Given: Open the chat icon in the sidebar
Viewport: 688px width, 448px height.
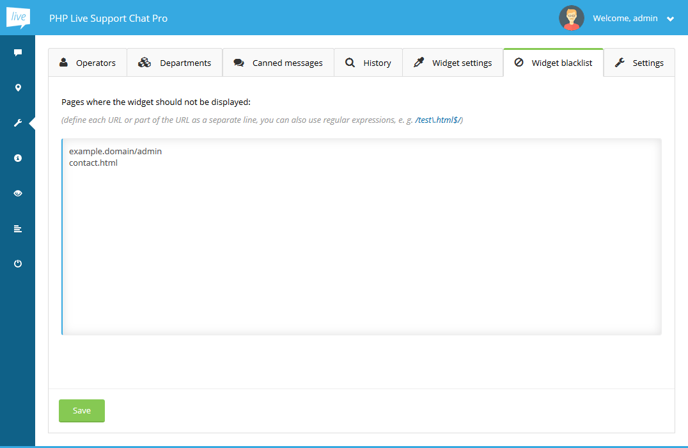Looking at the screenshot, I should coord(18,52).
